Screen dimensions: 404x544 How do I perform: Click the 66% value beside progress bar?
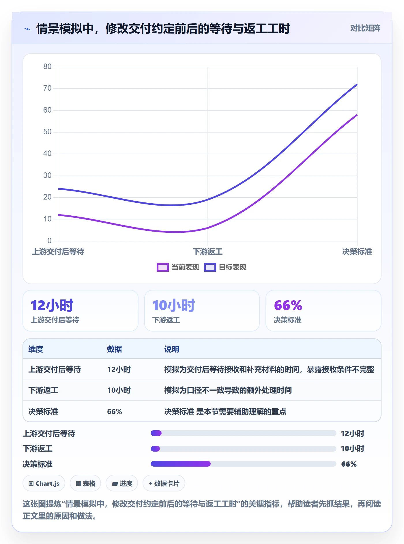click(349, 464)
